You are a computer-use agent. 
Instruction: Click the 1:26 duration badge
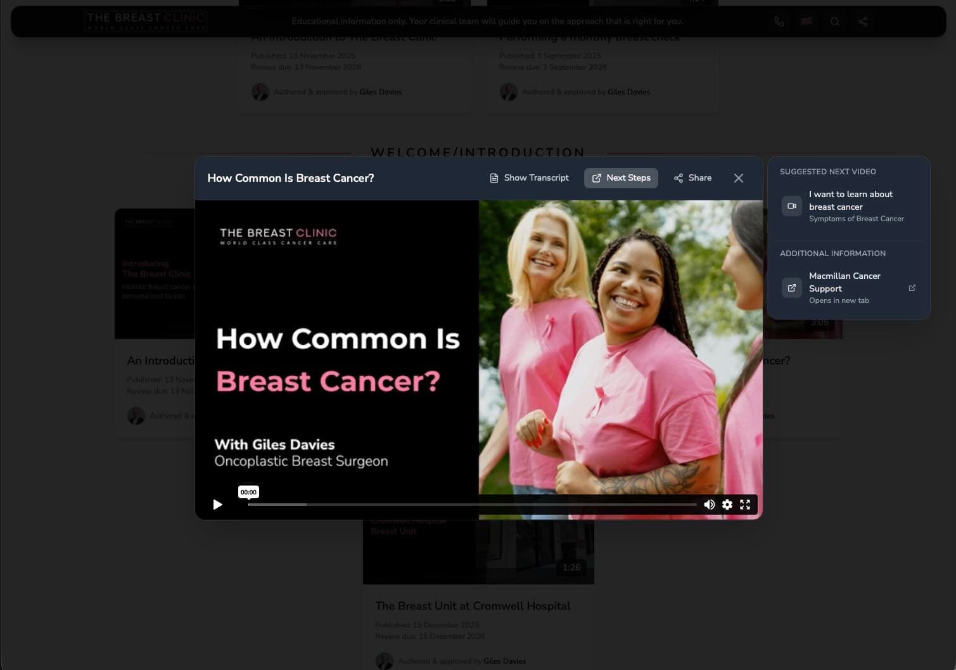coord(571,567)
